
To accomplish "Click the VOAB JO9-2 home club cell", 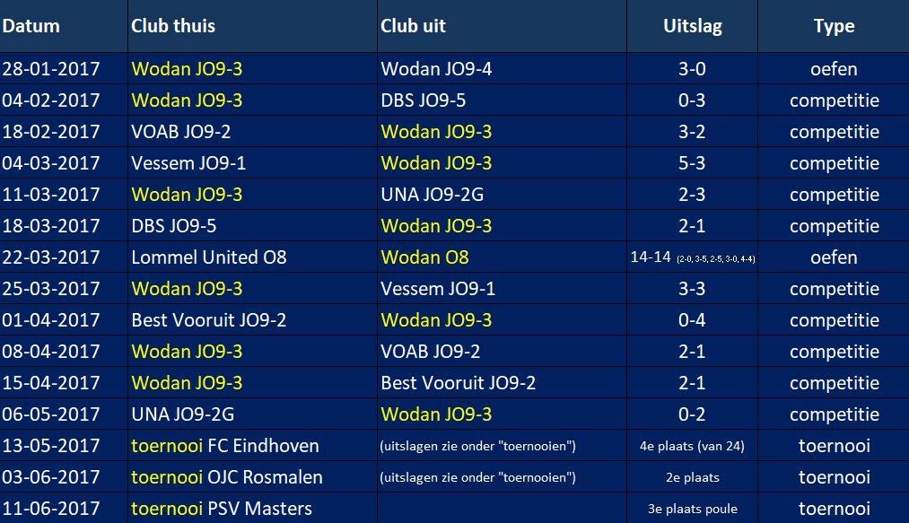I will coord(181,132).
